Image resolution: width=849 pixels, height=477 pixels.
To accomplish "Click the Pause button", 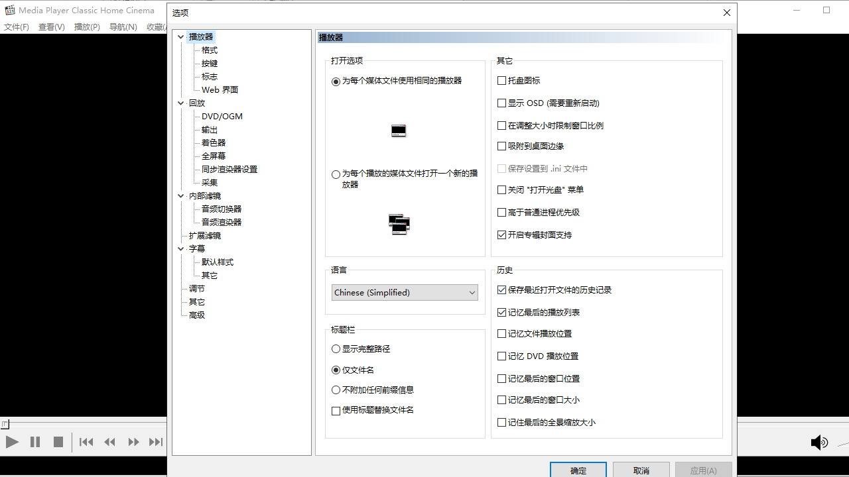I will click(35, 442).
